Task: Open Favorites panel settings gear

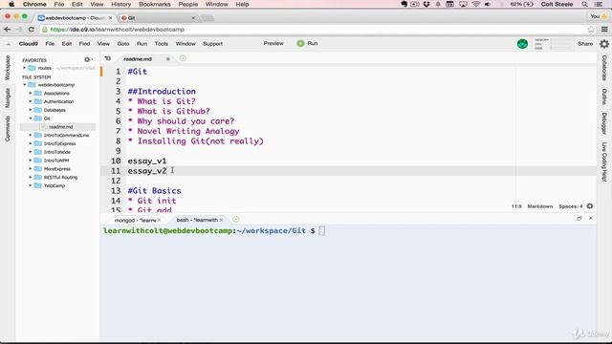Action: click(x=87, y=59)
